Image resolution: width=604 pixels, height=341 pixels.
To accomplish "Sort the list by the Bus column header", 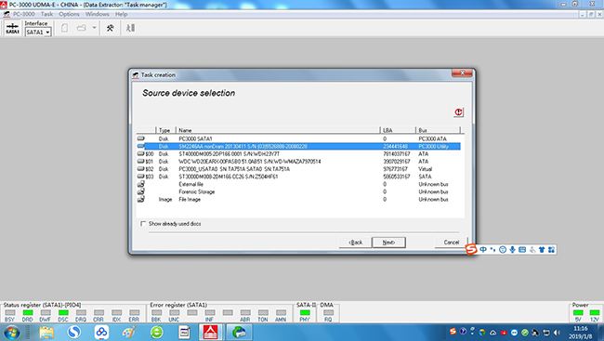I will (x=438, y=130).
